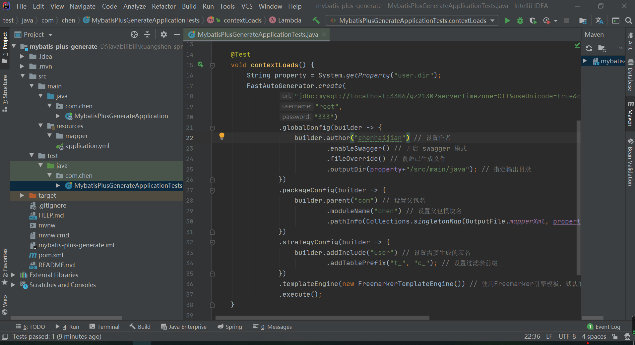
Task: Open the Messages tool window
Action: pos(272,327)
